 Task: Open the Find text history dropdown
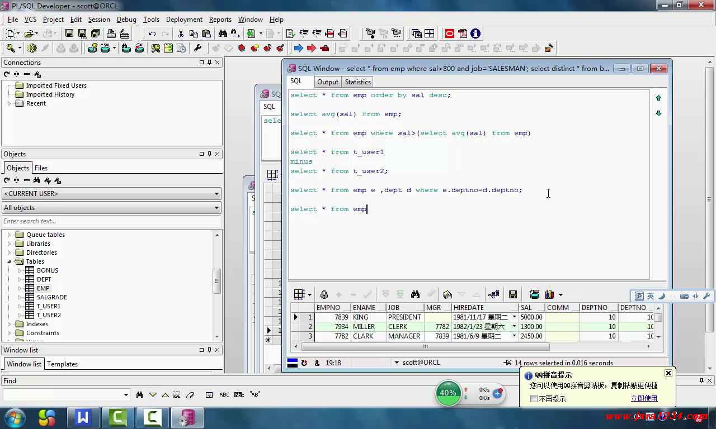(x=126, y=395)
